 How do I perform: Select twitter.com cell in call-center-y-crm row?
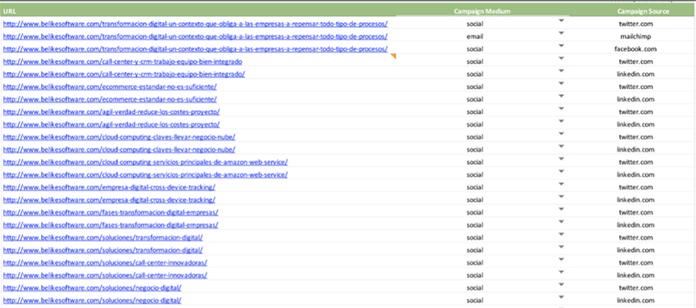[635, 61]
